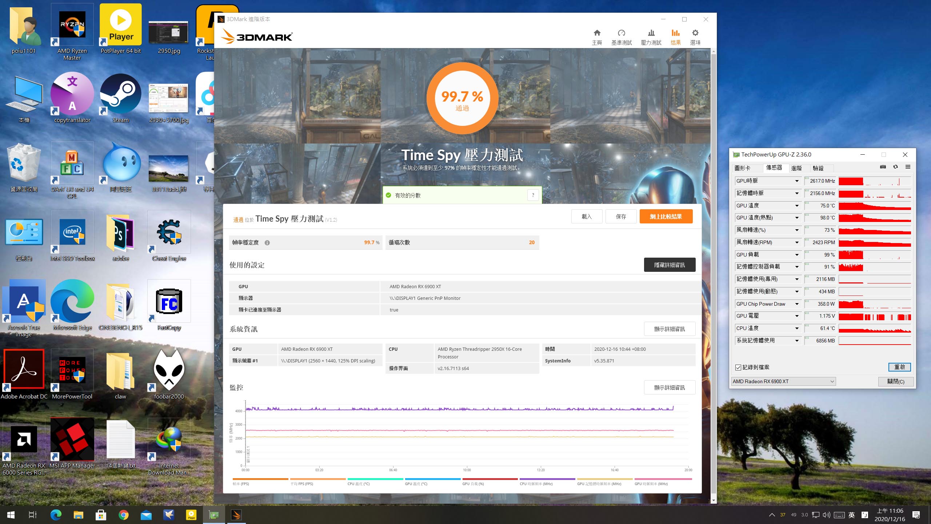This screenshot has height=524, width=931.
Task: Click 3DMark icon in taskbar
Action: click(x=236, y=515)
